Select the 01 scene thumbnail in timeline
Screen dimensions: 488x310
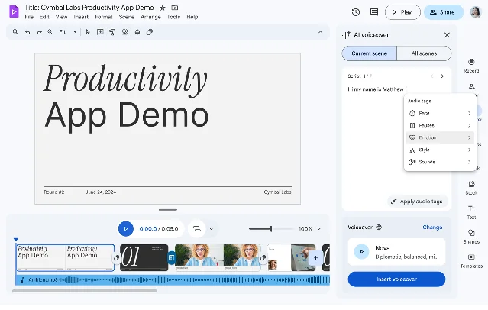click(144, 257)
